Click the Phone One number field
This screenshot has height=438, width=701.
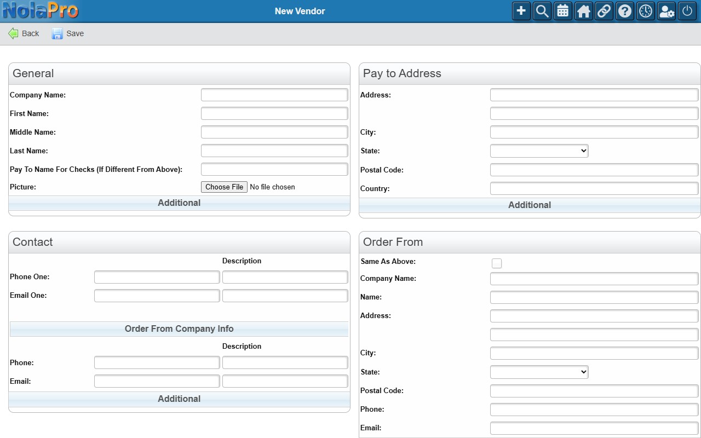click(157, 277)
